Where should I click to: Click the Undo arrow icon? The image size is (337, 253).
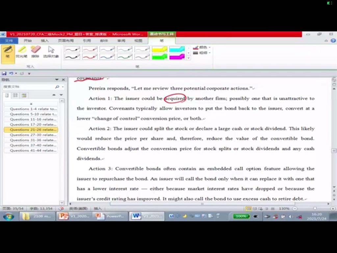point(11,73)
